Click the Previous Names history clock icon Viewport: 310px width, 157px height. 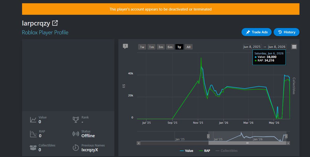(x=75, y=148)
